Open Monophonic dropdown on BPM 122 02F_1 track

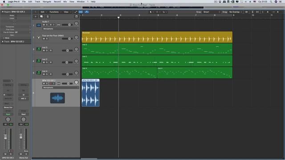pos(61,88)
